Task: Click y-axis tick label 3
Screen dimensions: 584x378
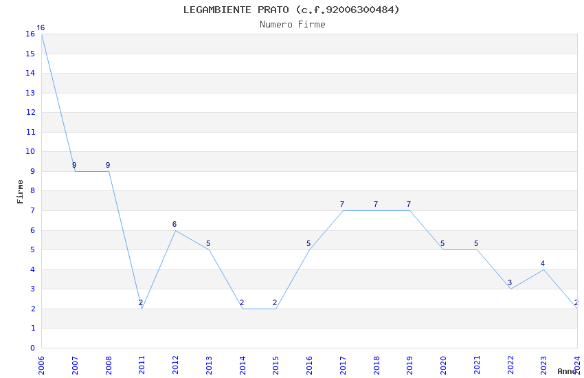Action: [33, 289]
